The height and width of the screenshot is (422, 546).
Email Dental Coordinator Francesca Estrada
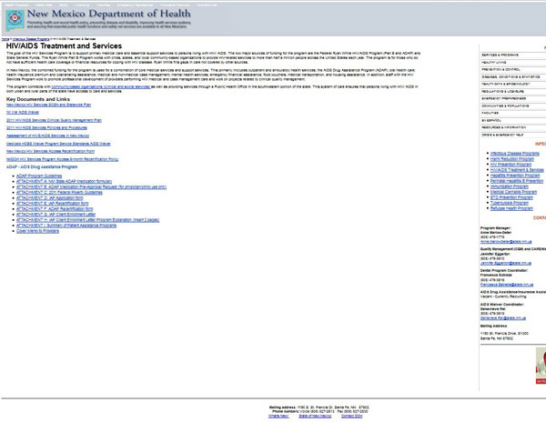(x=507, y=285)
